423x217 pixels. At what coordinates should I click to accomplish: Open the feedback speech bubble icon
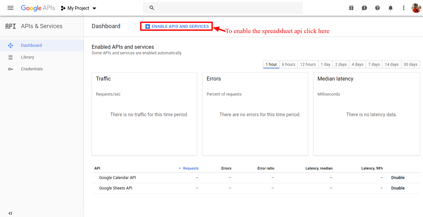tap(364, 8)
